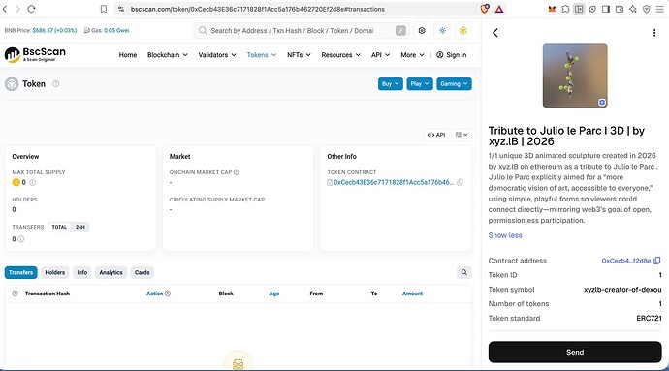The width and height of the screenshot is (669, 371).
Task: Expand the API nav menu
Action: click(380, 55)
